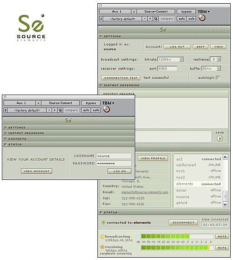Open the bitrate 128kbs dropdown
Image resolution: width=233 pixels, height=260 pixels.
[x=171, y=59]
